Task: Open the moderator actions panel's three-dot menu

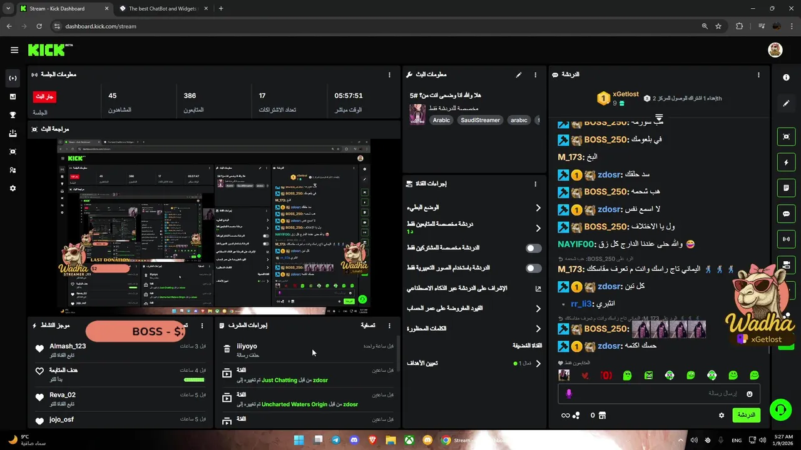Action: pyautogui.click(x=389, y=326)
